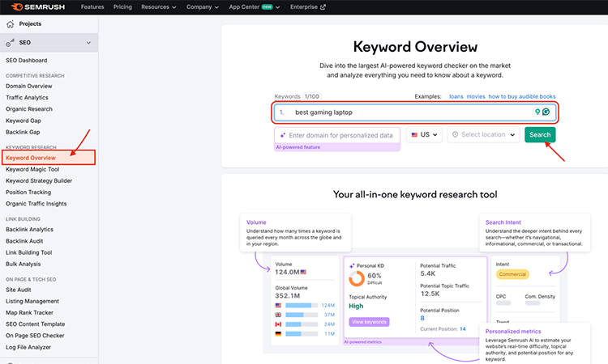Open the Resources dropdown menu
Screen dimensions: 608x364
159,7
